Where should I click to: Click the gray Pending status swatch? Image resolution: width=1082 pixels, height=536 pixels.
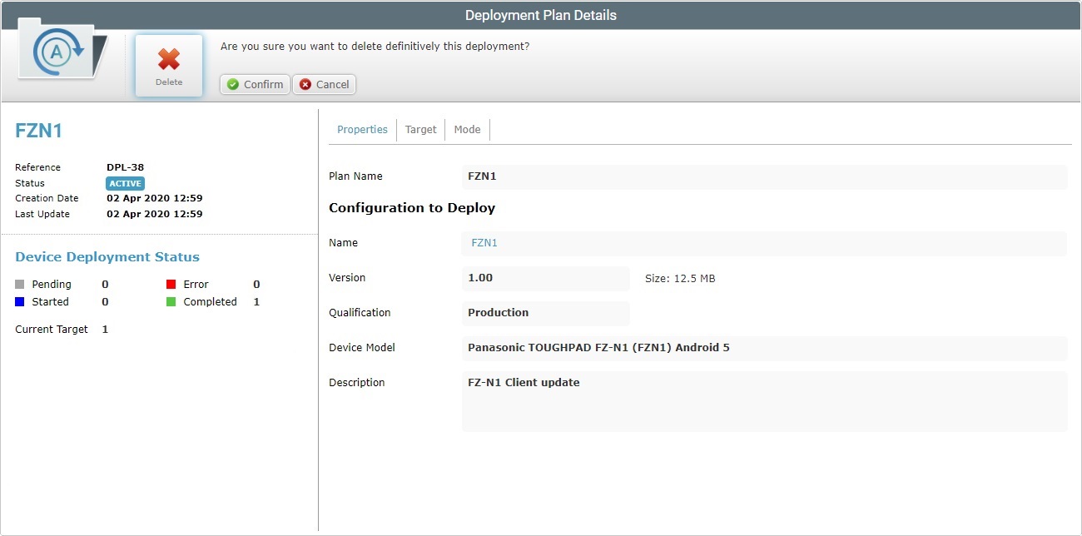[x=20, y=285]
